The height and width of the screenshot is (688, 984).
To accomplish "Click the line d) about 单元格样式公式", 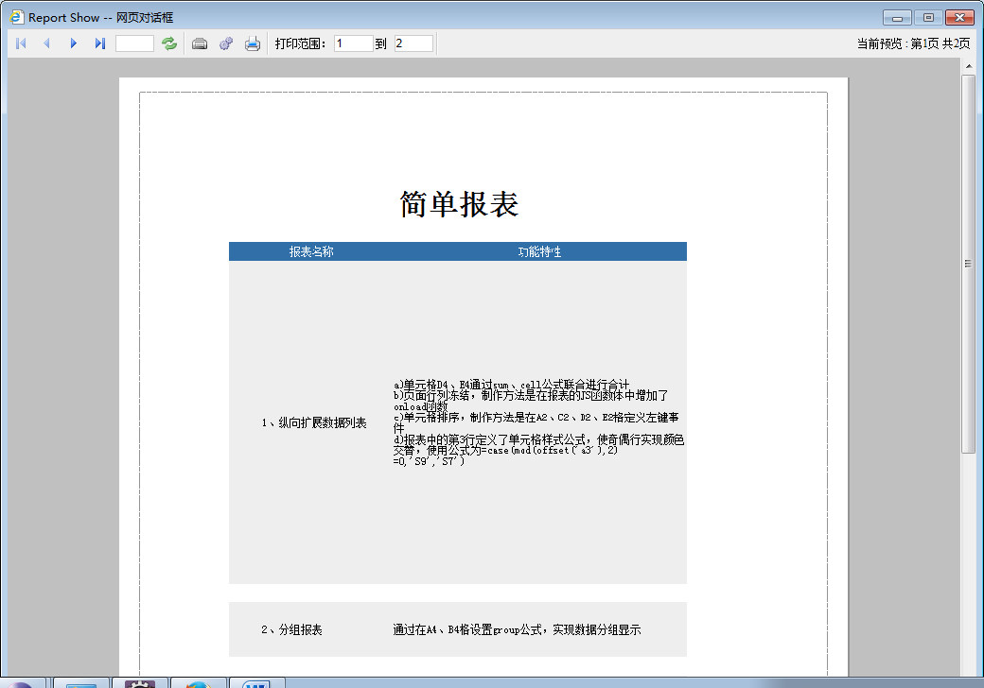I will point(538,450).
